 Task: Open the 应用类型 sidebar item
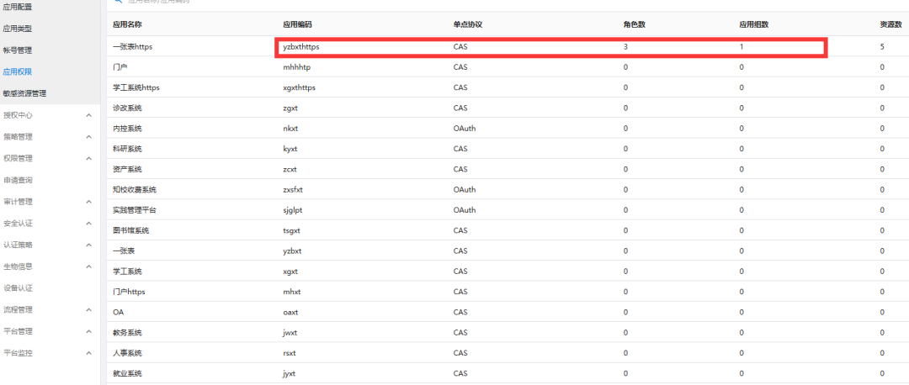[18, 29]
